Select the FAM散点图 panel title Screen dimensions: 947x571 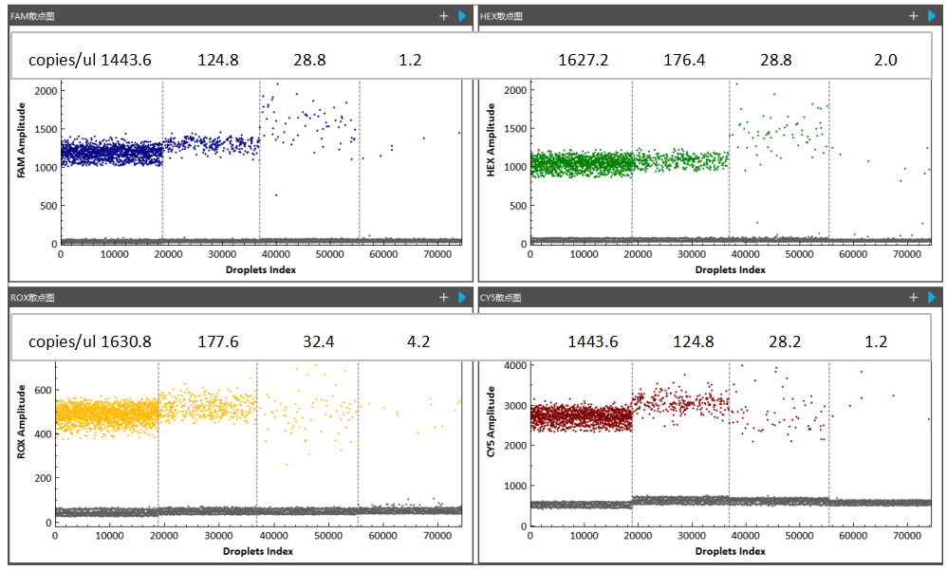click(34, 16)
